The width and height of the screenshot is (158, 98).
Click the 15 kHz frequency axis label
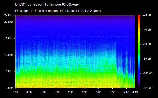pos(8,38)
